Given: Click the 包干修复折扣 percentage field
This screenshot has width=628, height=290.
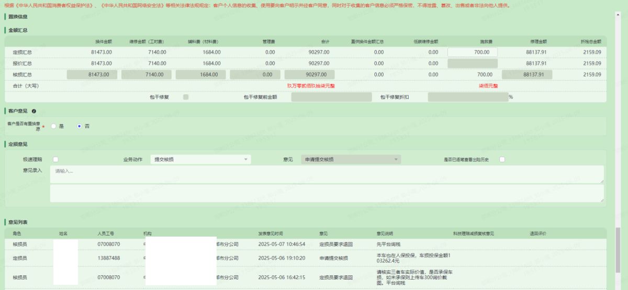Looking at the screenshot, I should [x=467, y=97].
